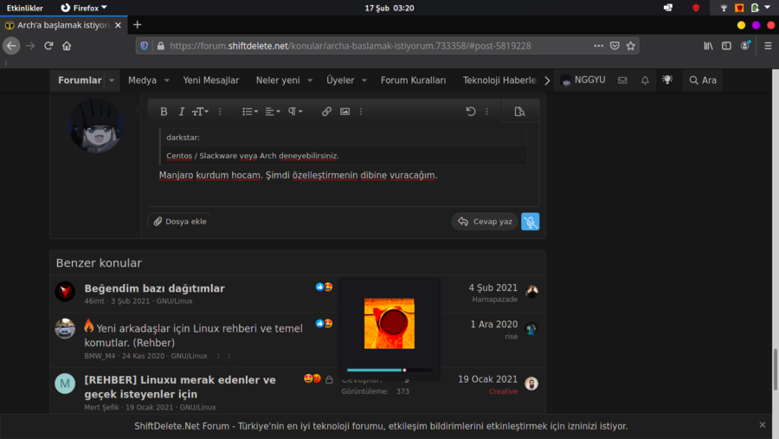This screenshot has width=779, height=439.
Task: Open the Üyeler menu
Action: click(x=340, y=80)
